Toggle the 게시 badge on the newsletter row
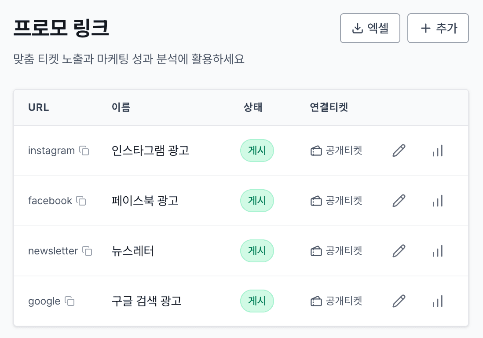483x338 pixels. tap(257, 251)
